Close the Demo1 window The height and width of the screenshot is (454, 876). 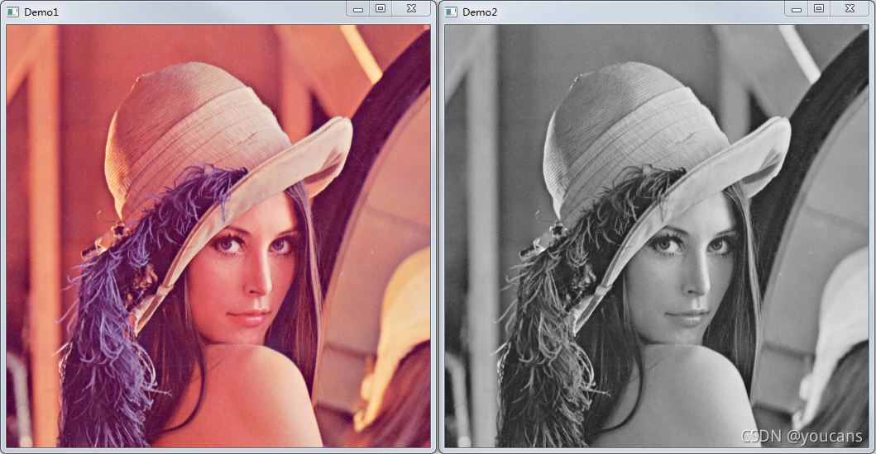(x=411, y=8)
